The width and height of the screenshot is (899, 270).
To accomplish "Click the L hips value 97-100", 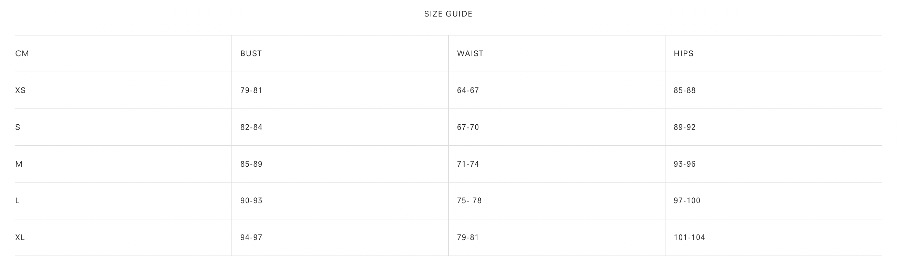I will click(687, 200).
